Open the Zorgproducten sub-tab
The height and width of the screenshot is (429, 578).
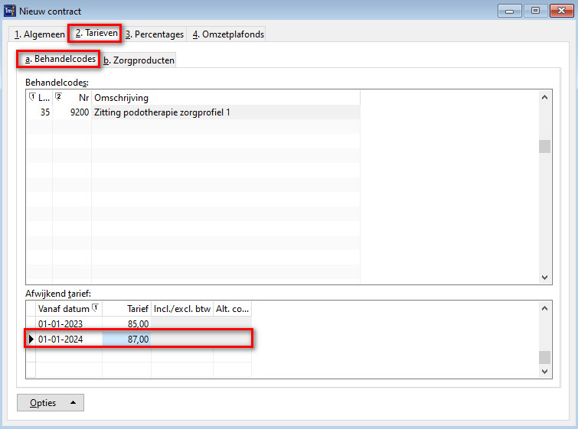click(x=139, y=60)
